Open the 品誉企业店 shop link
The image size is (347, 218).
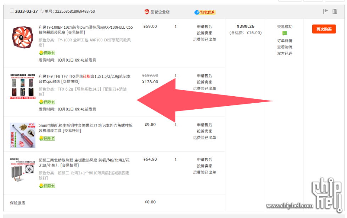pos(160,12)
